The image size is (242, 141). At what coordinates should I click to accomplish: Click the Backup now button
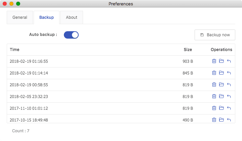point(215,35)
